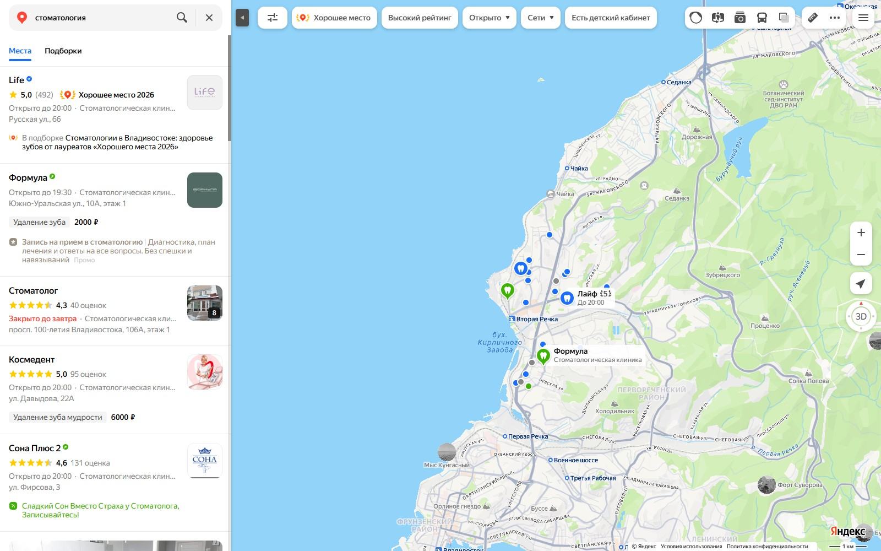Open the Форт Суворова photo marker
Image resolution: width=881 pixels, height=551 pixels.
(766, 485)
